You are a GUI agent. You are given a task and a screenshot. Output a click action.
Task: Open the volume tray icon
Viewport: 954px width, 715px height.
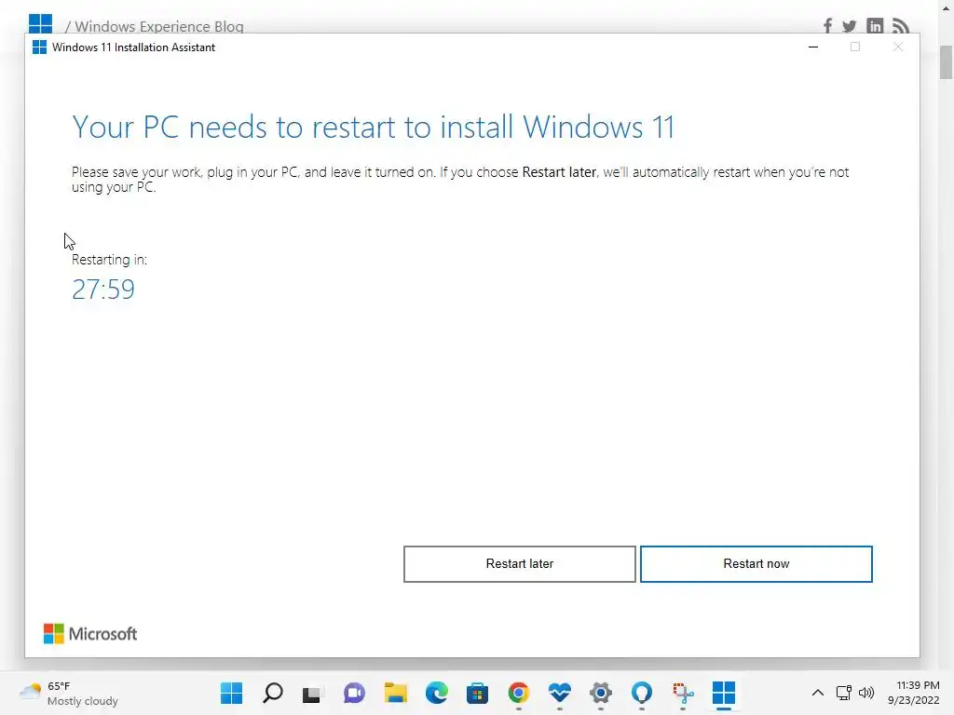(x=865, y=693)
